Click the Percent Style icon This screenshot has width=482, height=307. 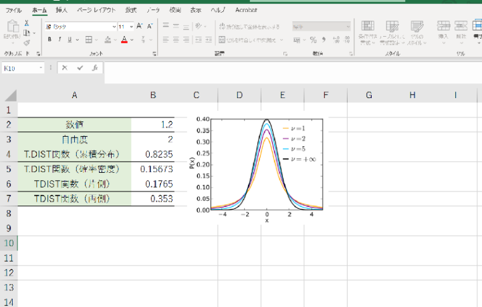313,40
